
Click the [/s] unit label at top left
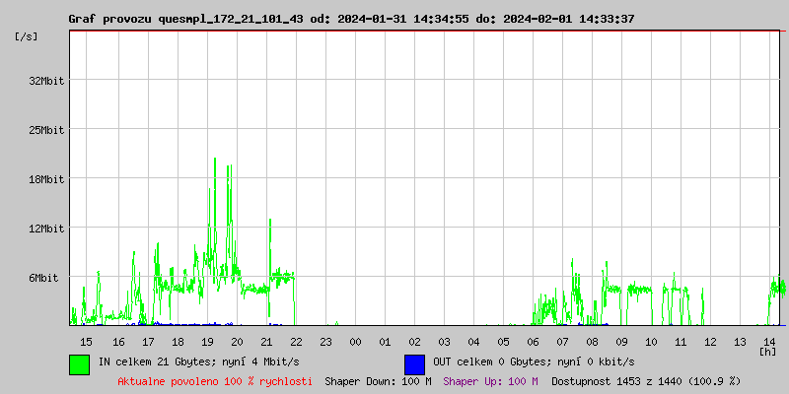click(28, 36)
